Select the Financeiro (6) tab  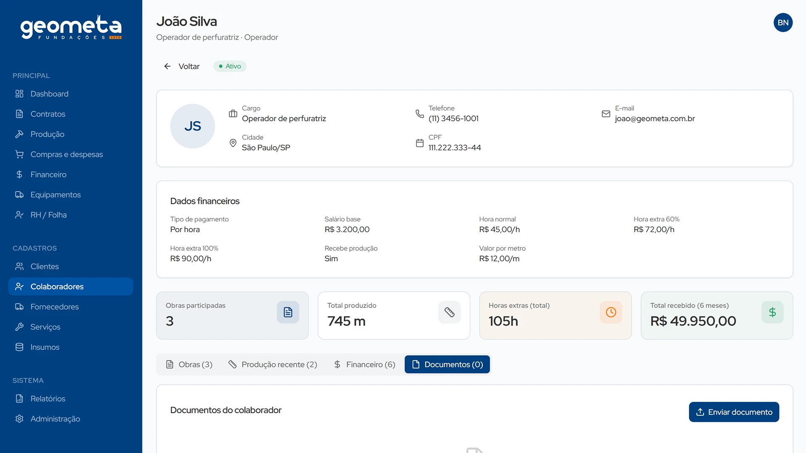click(x=364, y=364)
